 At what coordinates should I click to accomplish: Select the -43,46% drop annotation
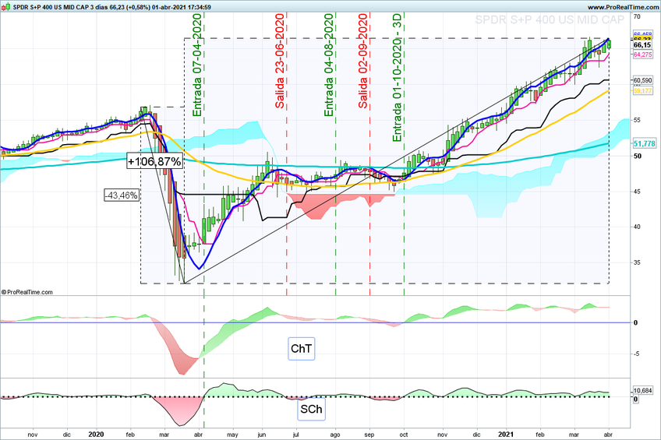tap(122, 195)
